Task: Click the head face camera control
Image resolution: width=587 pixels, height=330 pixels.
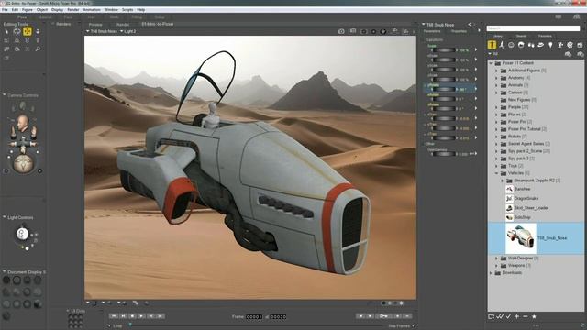Action: pyautogui.click(x=23, y=122)
